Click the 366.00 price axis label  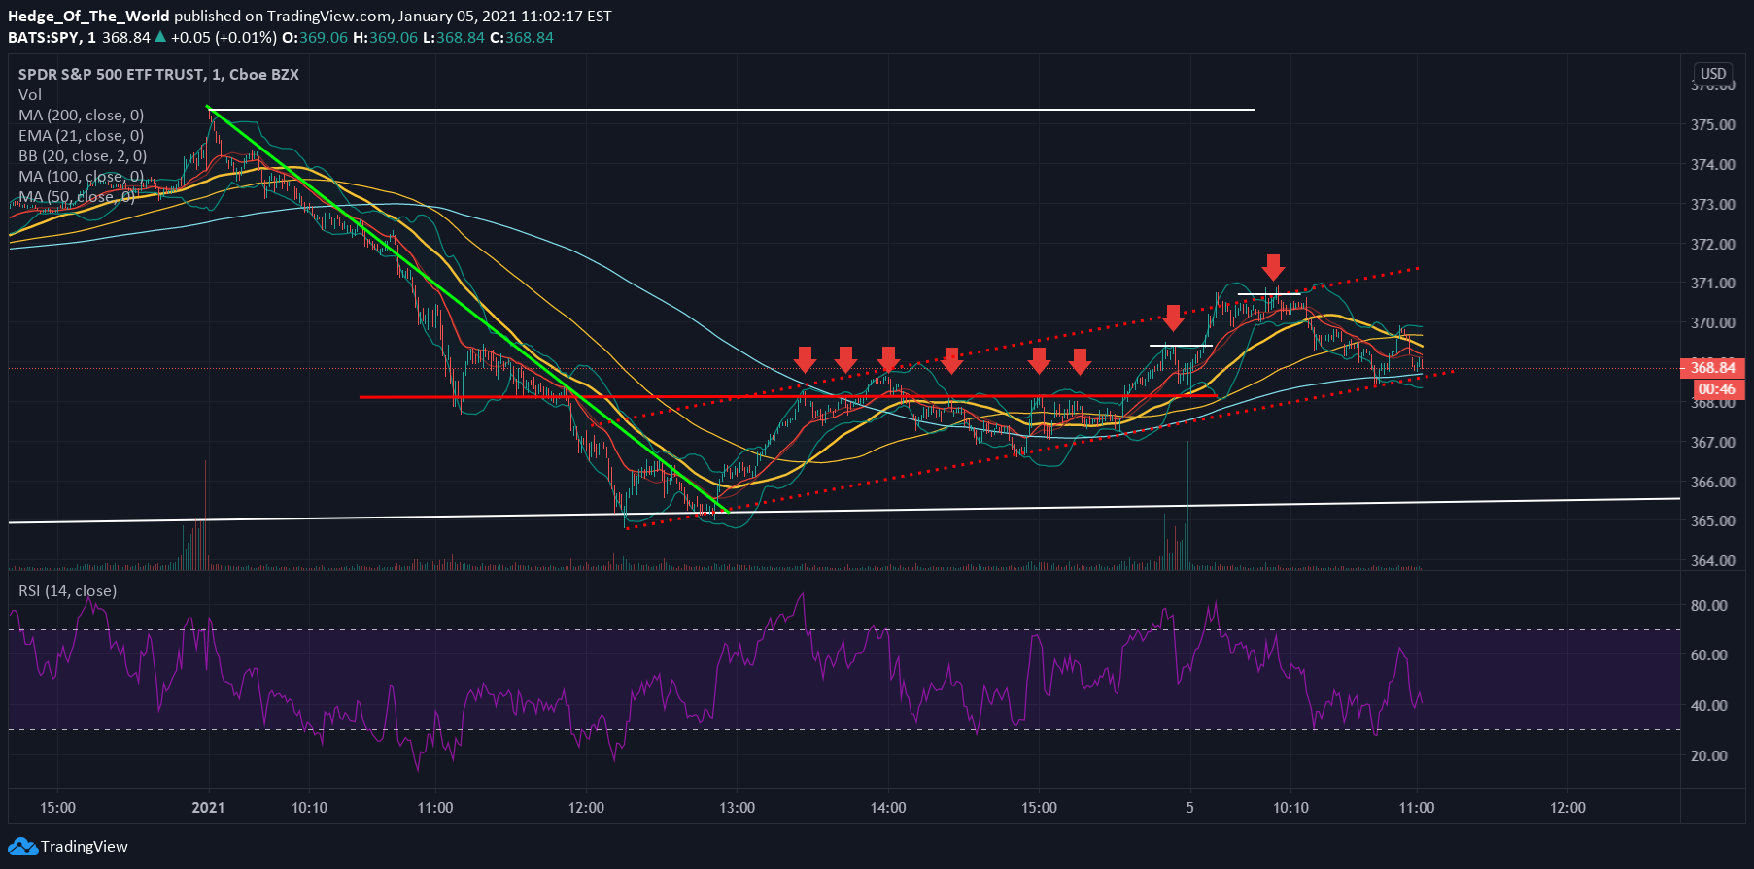(x=1712, y=482)
